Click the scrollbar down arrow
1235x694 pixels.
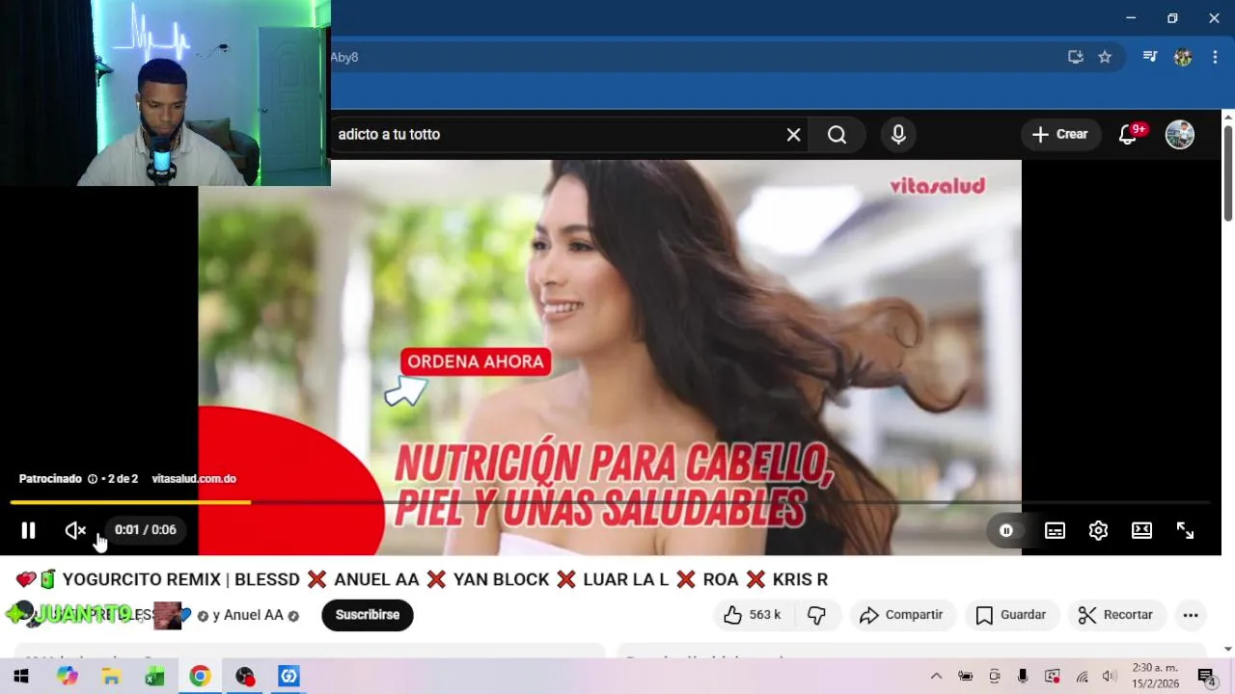coord(1227,649)
